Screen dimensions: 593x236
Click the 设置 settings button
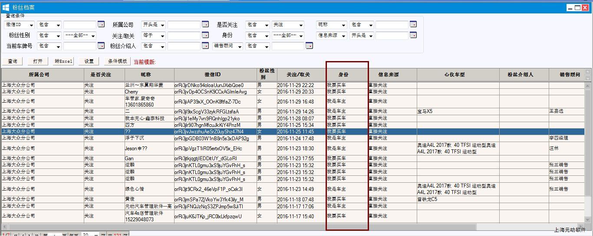(x=89, y=61)
